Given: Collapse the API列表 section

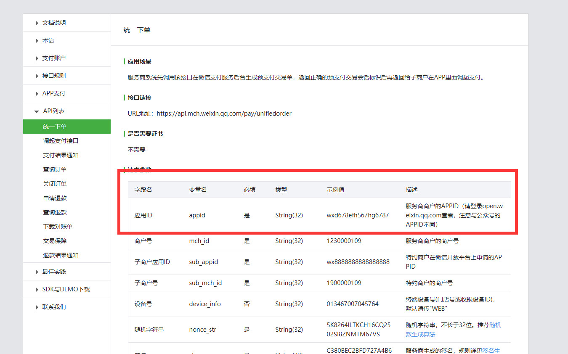Looking at the screenshot, I should coord(53,111).
